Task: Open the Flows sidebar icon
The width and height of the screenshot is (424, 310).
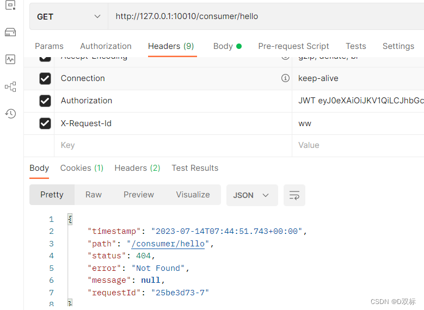Action: tap(10, 87)
